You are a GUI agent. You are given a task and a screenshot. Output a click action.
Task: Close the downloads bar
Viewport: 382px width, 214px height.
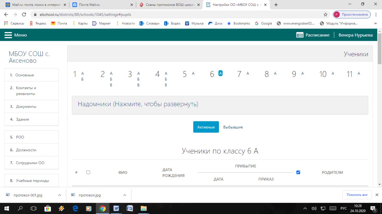(377, 195)
